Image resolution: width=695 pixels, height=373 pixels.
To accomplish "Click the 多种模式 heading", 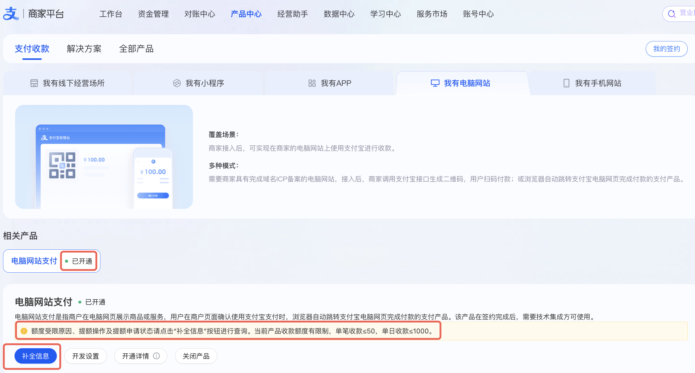I will [x=224, y=166].
